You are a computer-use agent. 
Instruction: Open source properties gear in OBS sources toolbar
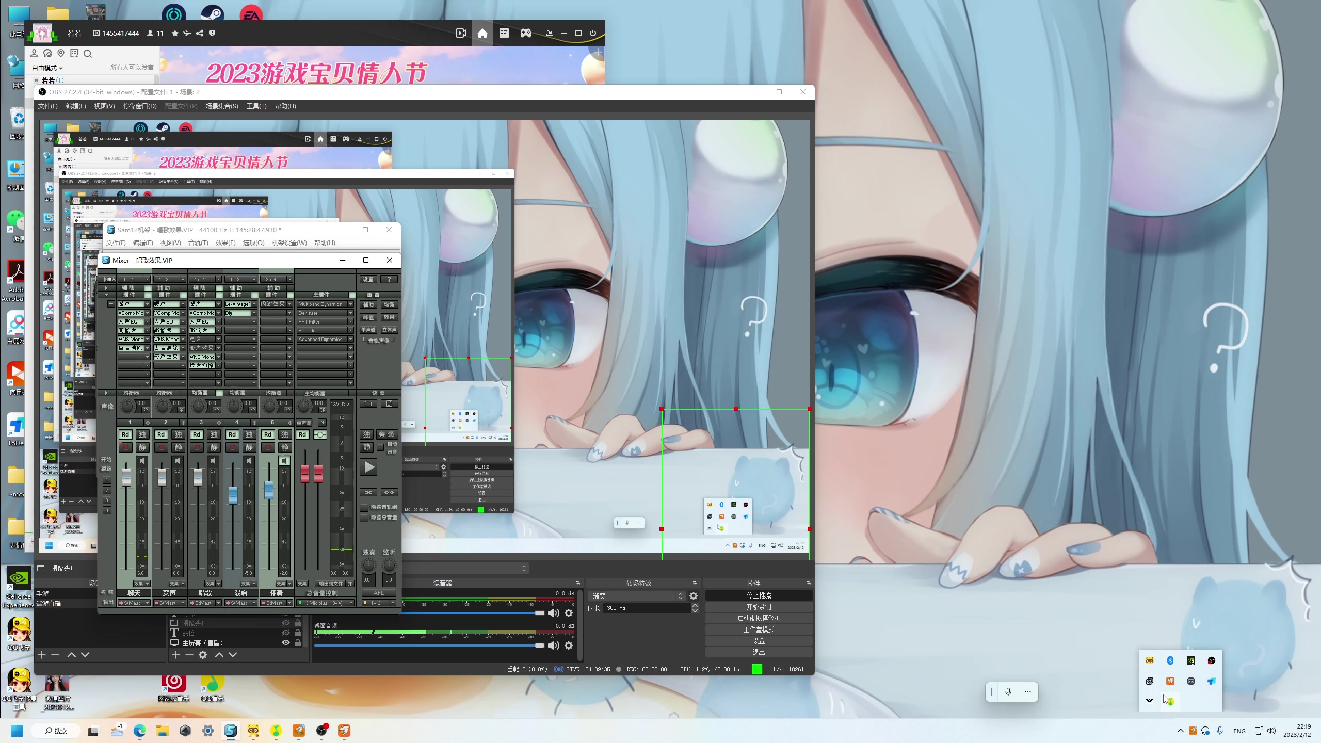[203, 655]
